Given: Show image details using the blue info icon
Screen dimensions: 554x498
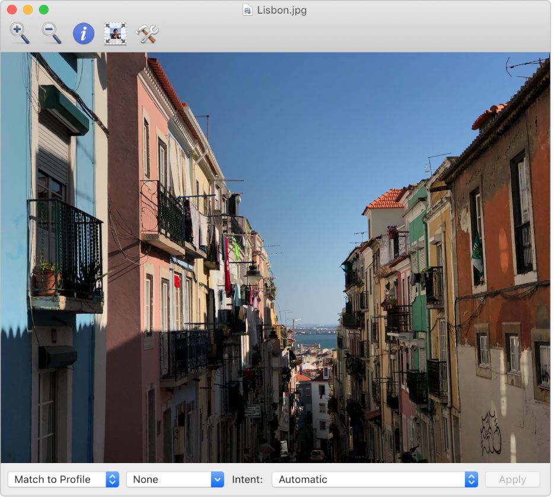Looking at the screenshot, I should [83, 34].
